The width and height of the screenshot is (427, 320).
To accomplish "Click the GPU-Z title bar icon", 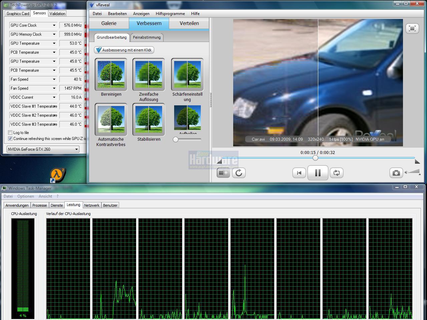I will tap(6, 5).
